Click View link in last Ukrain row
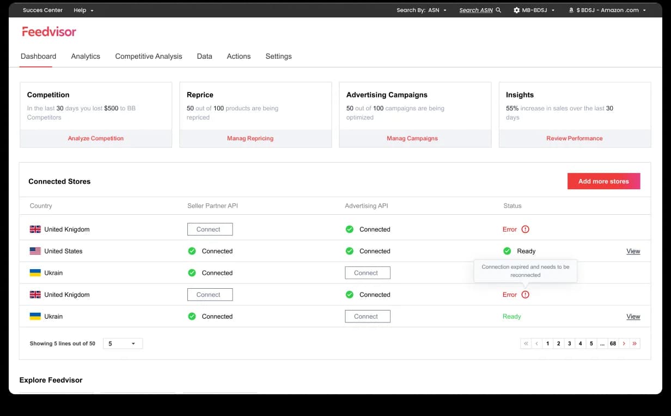 pyautogui.click(x=633, y=316)
